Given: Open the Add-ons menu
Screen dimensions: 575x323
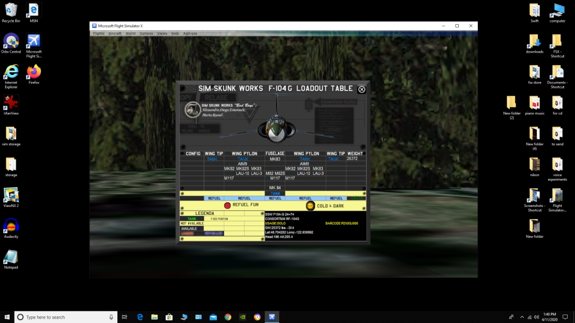Looking at the screenshot, I should point(190,33).
